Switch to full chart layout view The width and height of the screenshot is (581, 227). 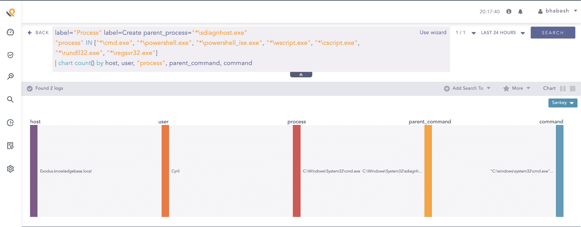573,88
